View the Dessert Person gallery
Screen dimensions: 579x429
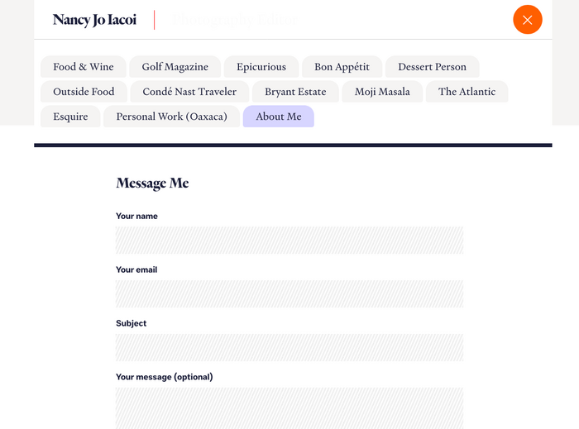(x=432, y=67)
